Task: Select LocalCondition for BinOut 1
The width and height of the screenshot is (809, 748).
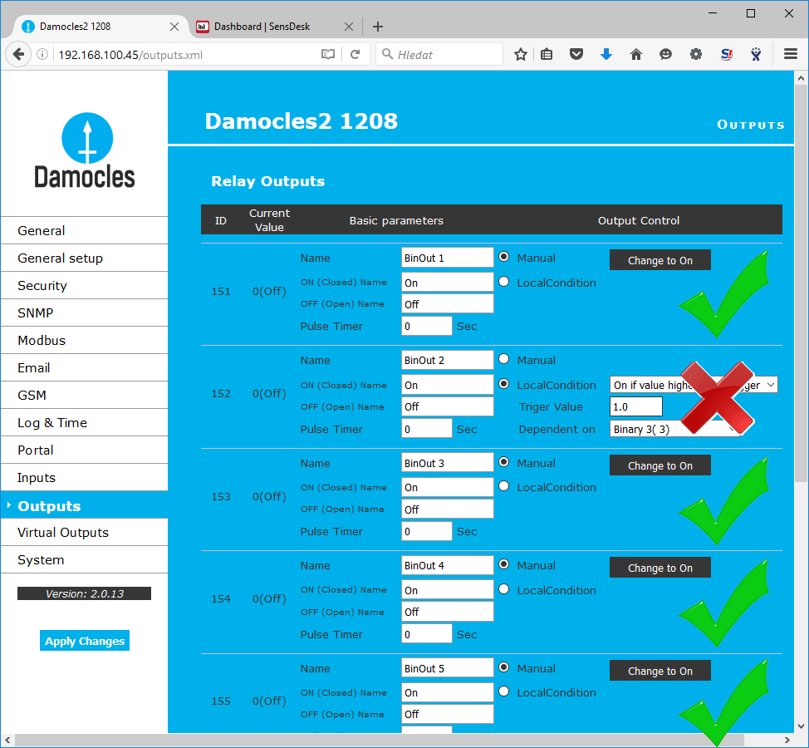Action: [x=504, y=282]
